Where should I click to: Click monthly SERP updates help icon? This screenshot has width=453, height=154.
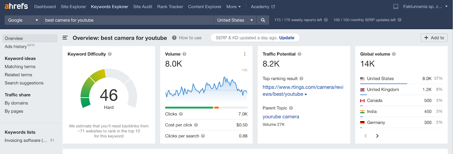399,20
